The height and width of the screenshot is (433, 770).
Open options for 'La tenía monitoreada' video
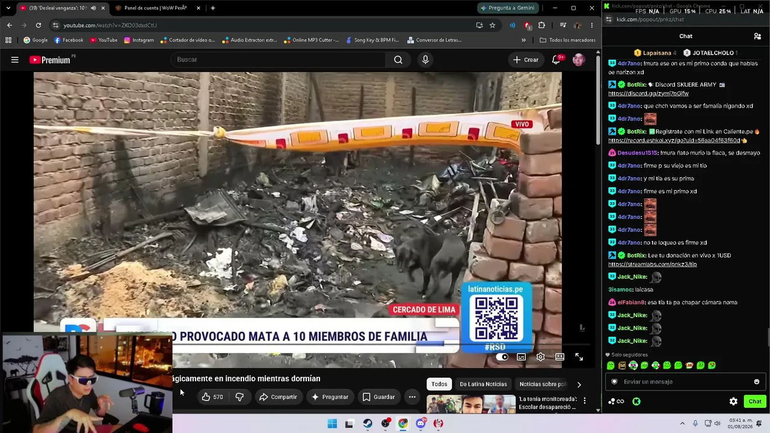pyautogui.click(x=584, y=401)
